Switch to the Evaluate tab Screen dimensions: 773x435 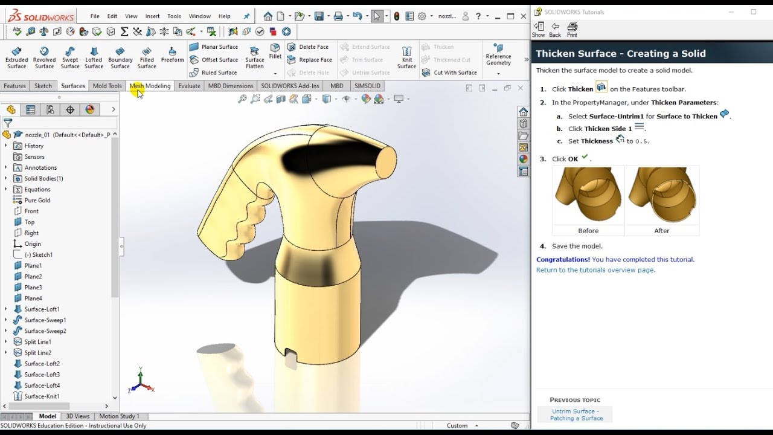pos(189,86)
